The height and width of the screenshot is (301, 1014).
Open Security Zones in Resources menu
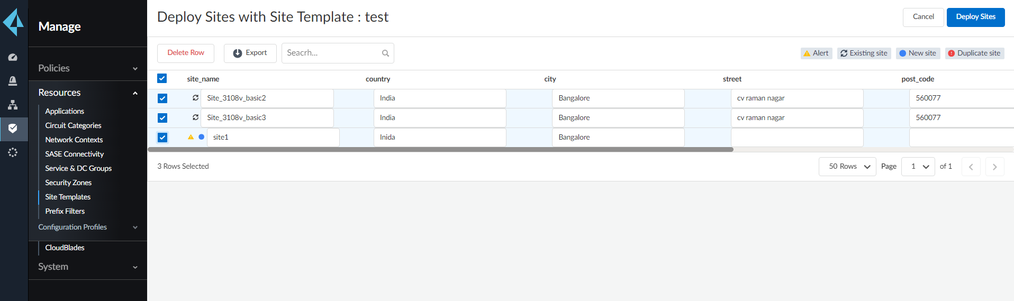(68, 183)
